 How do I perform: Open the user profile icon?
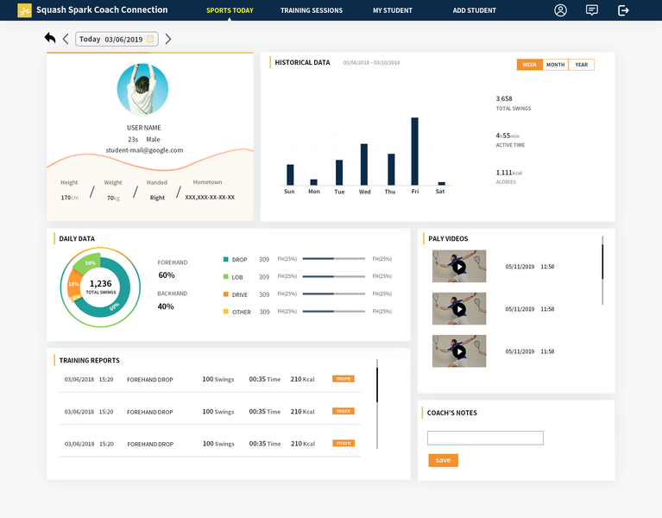coord(560,10)
